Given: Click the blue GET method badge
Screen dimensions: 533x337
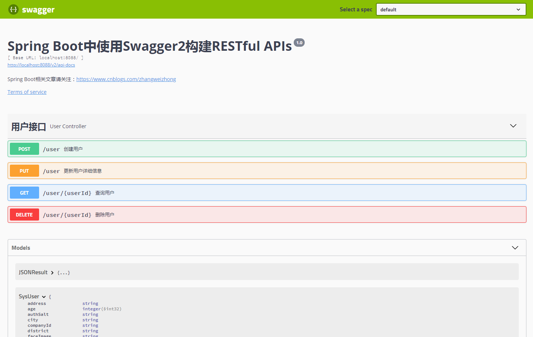Looking at the screenshot, I should pos(24,193).
